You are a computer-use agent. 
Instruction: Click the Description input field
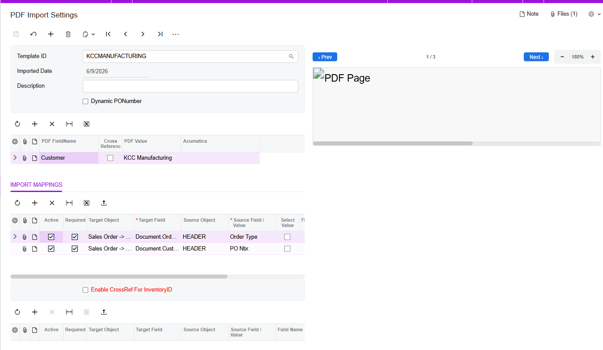click(190, 86)
